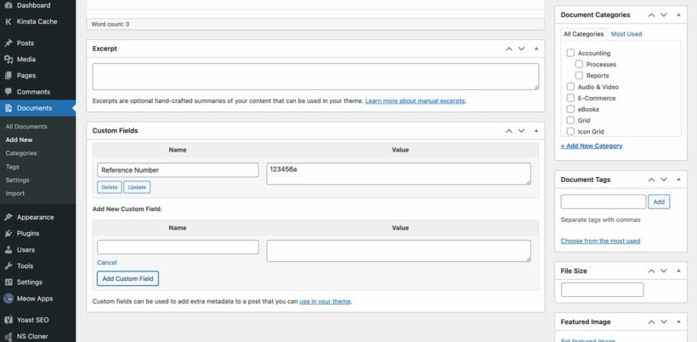697x342 pixels.
Task: Check the Icon Grid category
Action: (x=570, y=131)
